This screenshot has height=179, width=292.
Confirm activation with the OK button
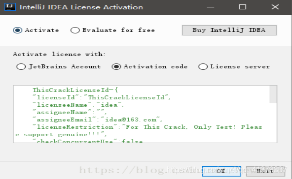(221, 171)
